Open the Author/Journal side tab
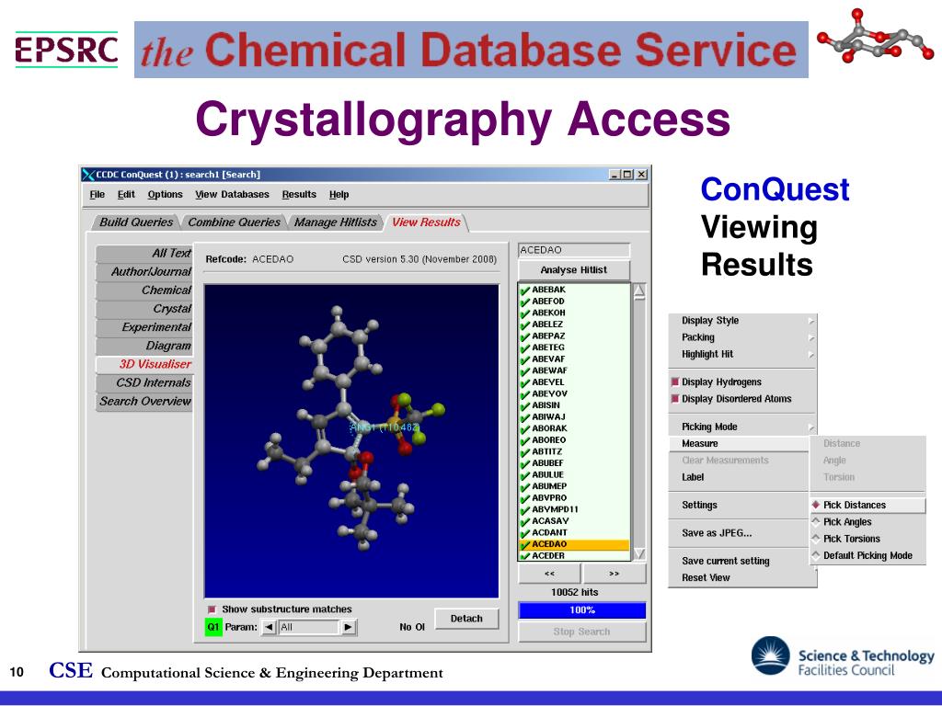Viewport: 942px width, 706px height. (x=144, y=272)
